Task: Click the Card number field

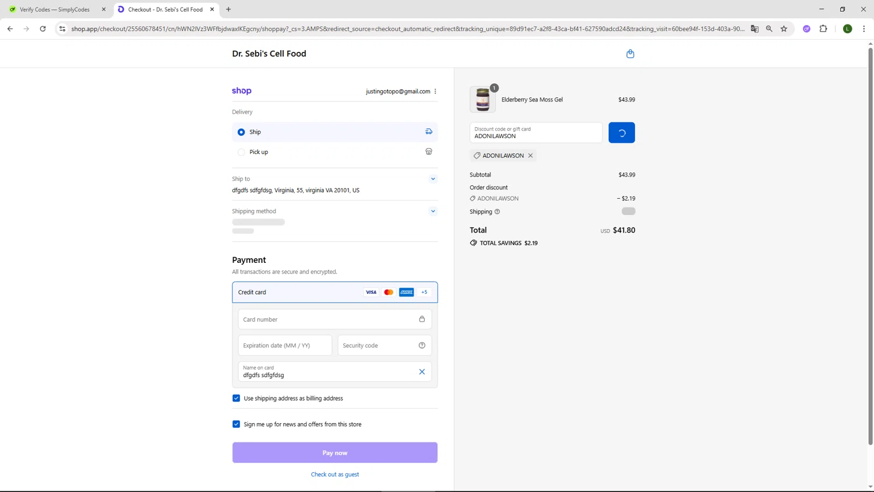Action: point(335,319)
